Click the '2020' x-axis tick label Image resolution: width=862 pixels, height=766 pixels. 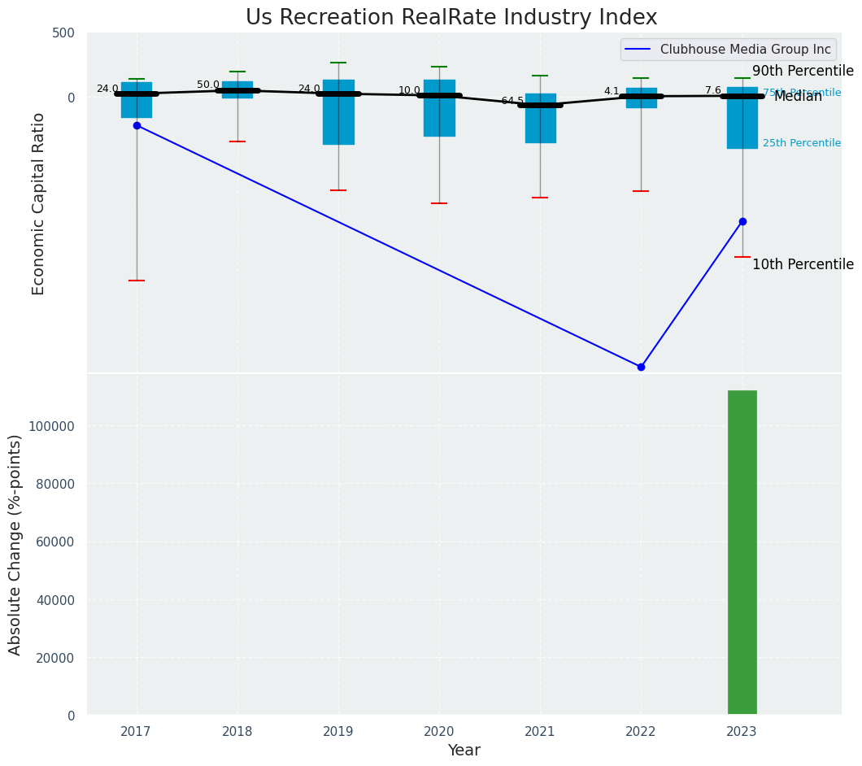click(439, 732)
